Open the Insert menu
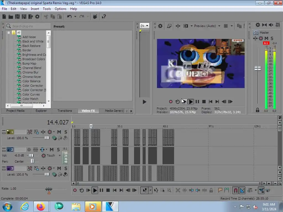This screenshot has height=212, width=283. tap(35, 9)
